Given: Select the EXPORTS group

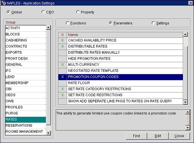Looking at the screenshot, I should pos(26,53).
